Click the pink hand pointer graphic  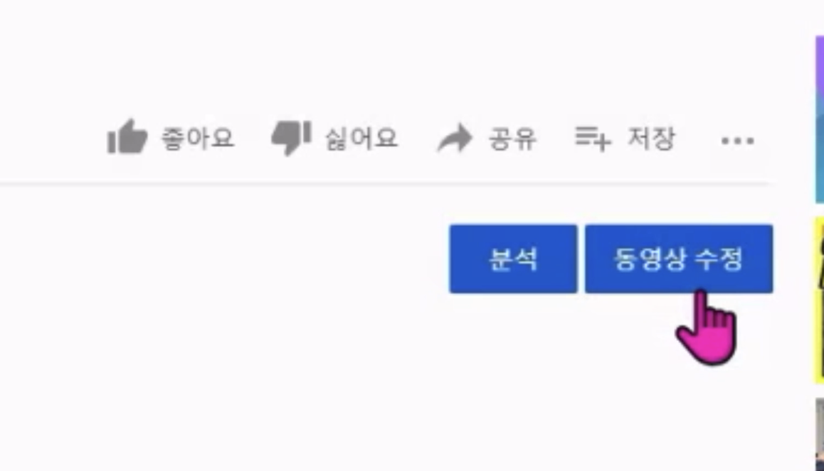pos(707,327)
